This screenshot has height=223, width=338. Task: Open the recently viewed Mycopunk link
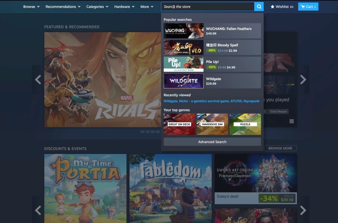(251, 101)
